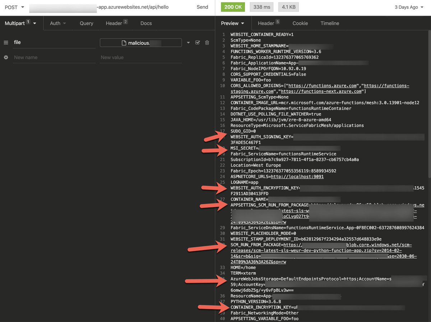Select the Location=West Europe line
Screen dimensions: 431x322
(x=256, y=165)
